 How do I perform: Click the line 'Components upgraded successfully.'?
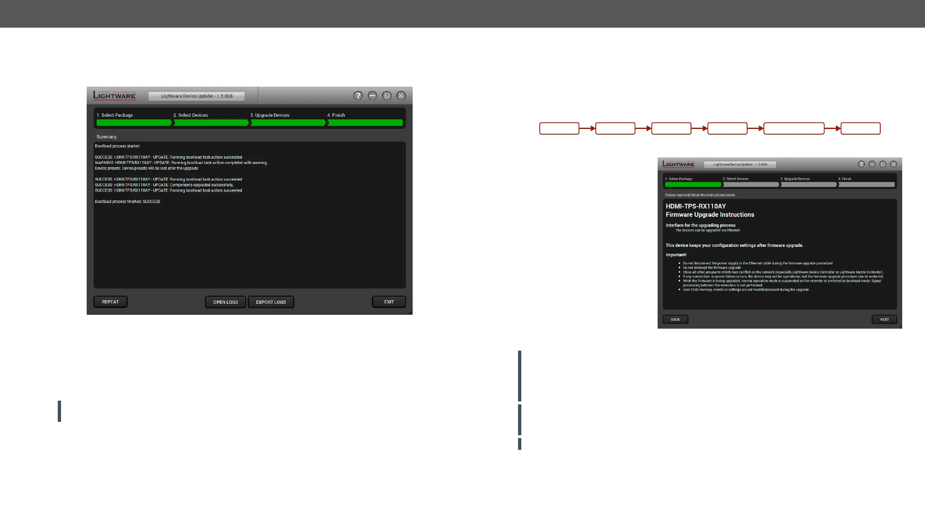tap(164, 185)
